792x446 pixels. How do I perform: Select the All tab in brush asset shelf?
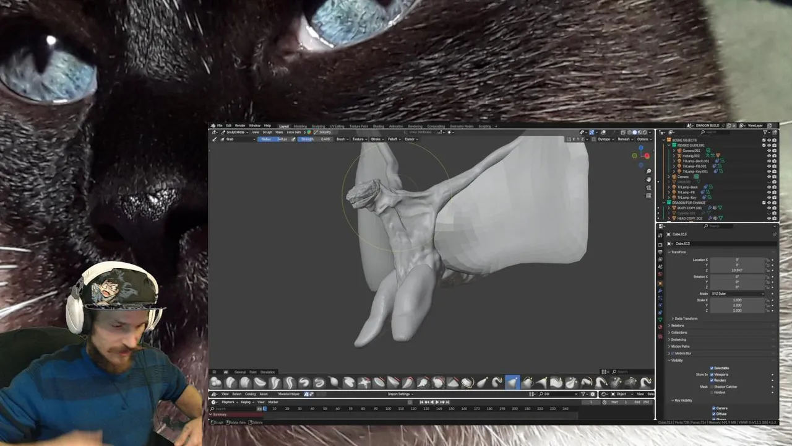point(226,372)
